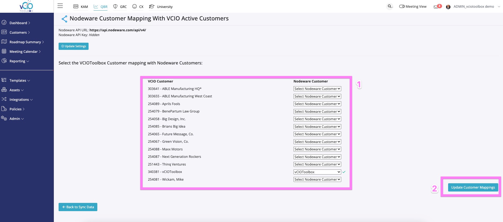Image resolution: width=503 pixels, height=222 pixels.
Task: Open Nodeware dropdown for Big Design, Inc.
Action: (317, 119)
